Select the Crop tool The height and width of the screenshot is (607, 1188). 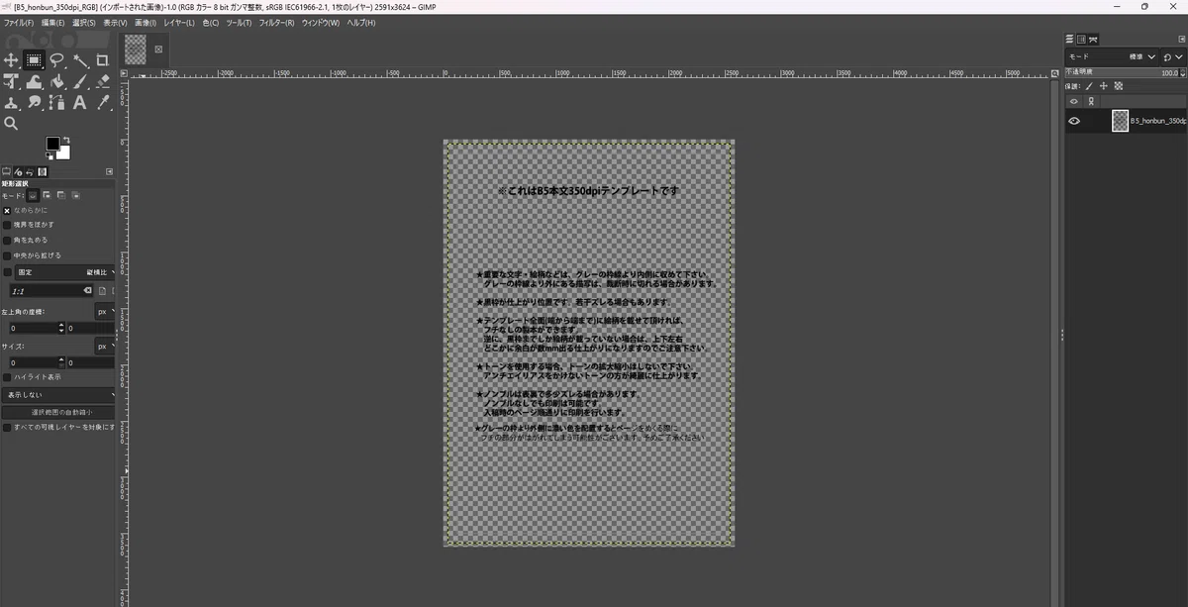(103, 60)
